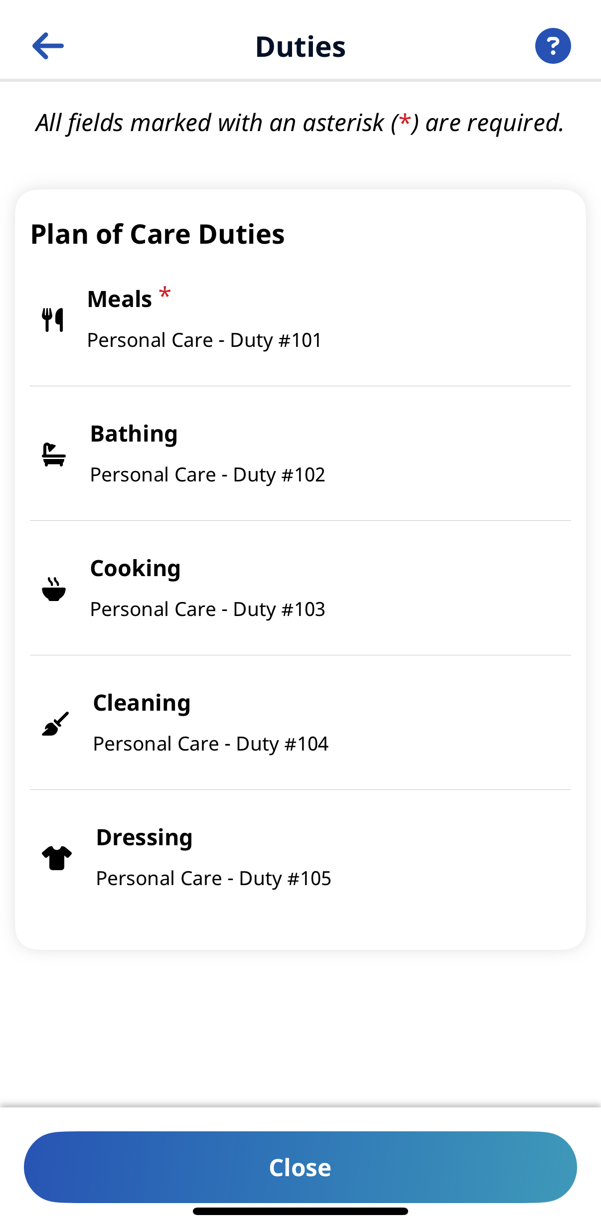Select the Dressing t-shirt icon
This screenshot has height=1227, width=601.
point(57,858)
